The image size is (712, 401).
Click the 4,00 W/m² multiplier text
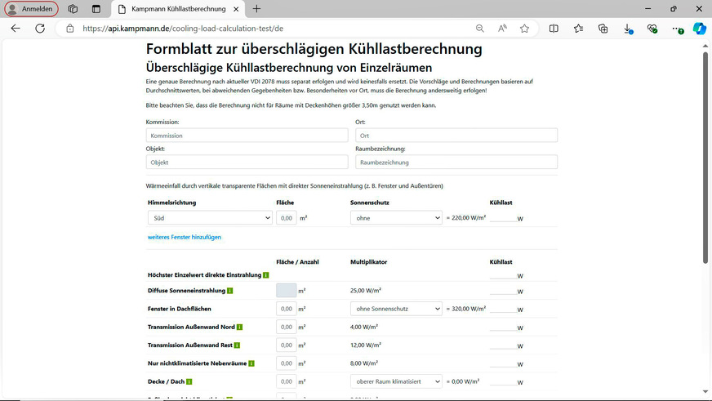click(x=364, y=327)
